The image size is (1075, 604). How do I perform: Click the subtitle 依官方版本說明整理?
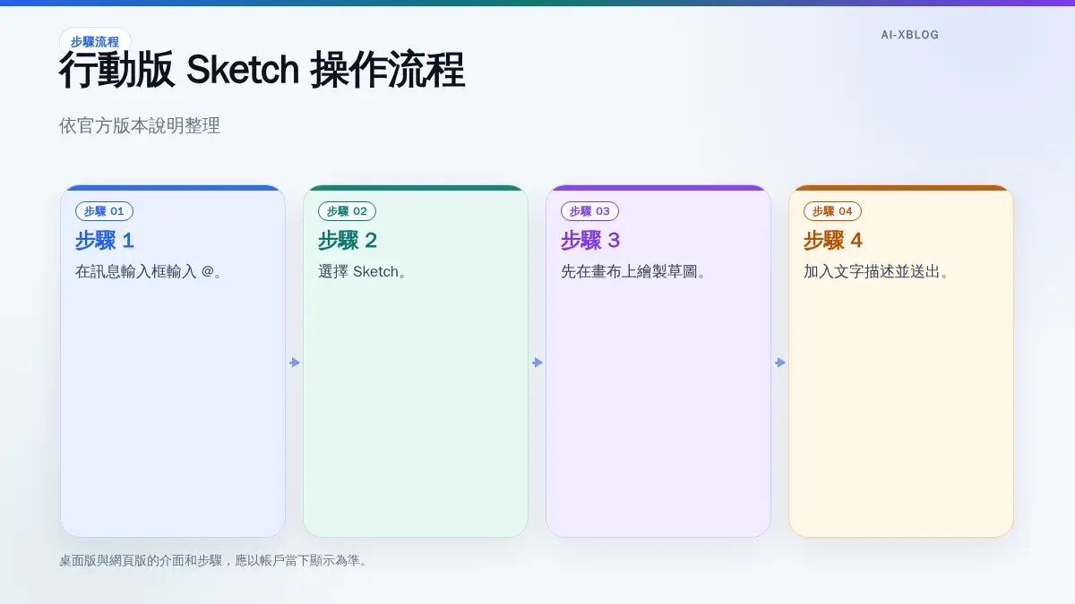140,126
